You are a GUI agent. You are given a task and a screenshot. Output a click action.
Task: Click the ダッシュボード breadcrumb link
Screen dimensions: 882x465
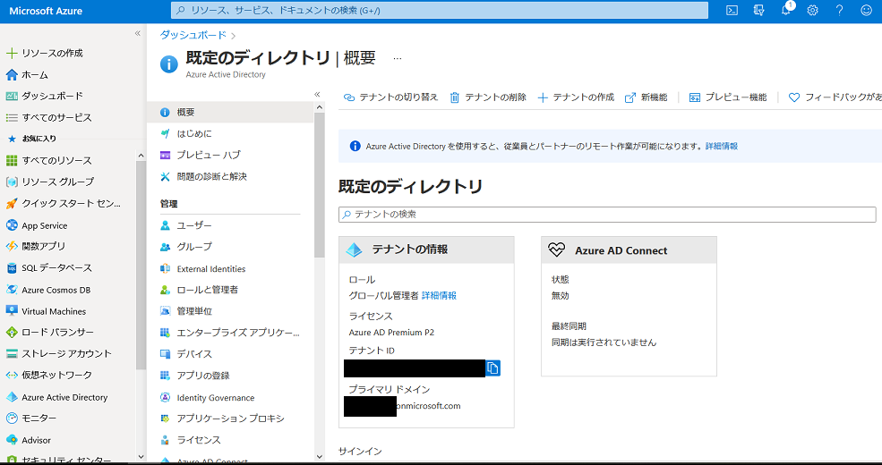click(193, 35)
